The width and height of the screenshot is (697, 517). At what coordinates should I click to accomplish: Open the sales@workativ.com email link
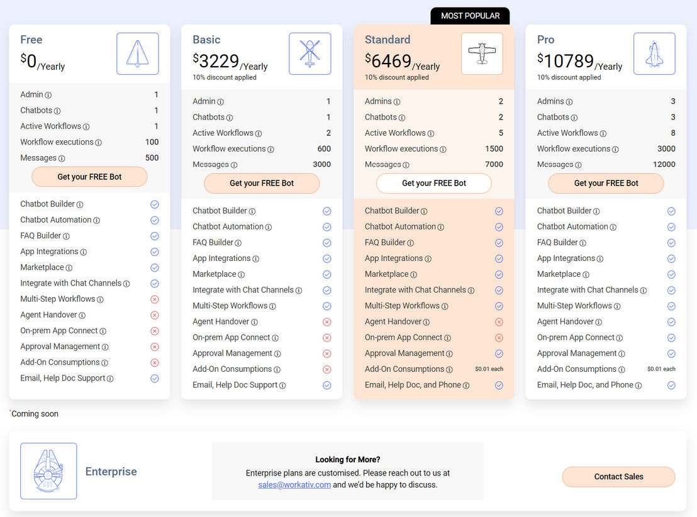coord(294,484)
